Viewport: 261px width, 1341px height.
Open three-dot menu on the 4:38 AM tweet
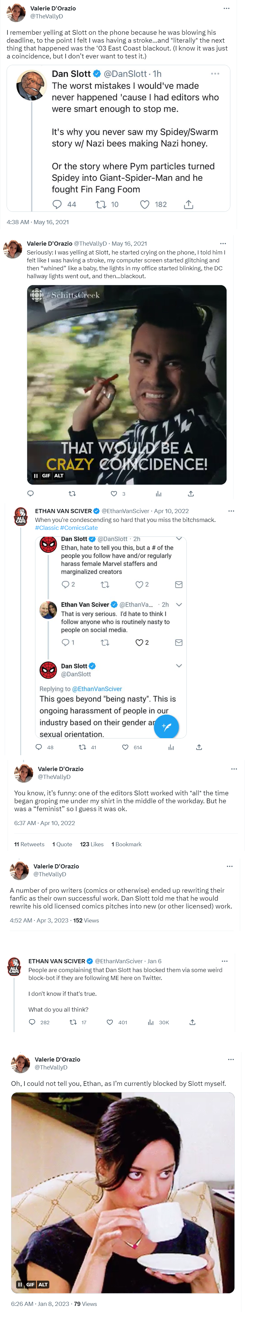(x=226, y=8)
